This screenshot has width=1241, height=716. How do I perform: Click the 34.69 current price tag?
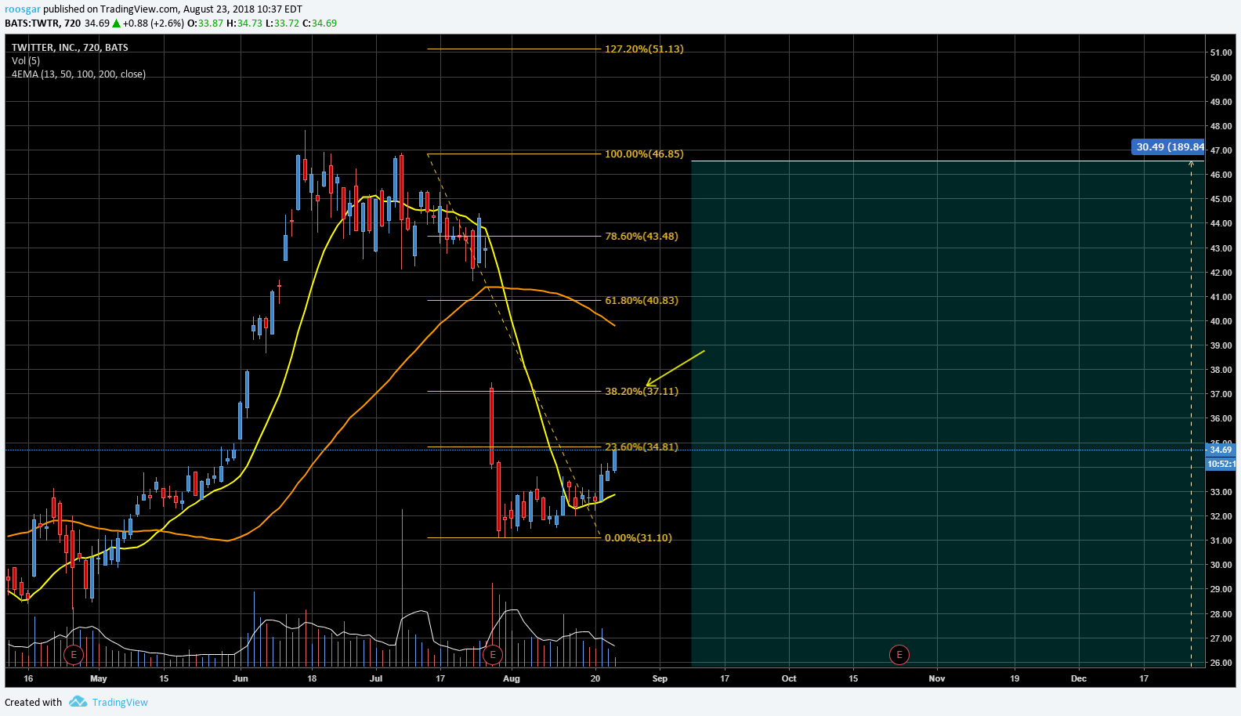tap(1221, 450)
